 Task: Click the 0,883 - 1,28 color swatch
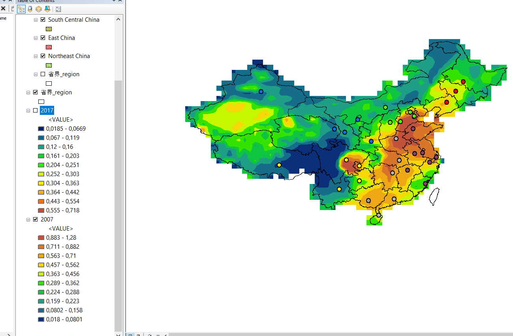(x=41, y=237)
